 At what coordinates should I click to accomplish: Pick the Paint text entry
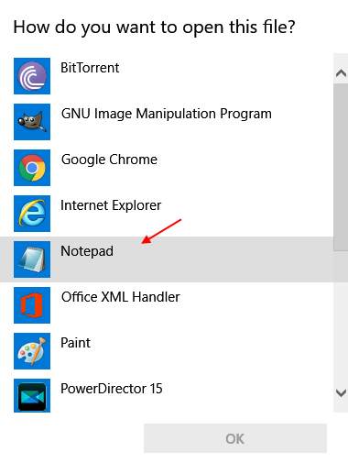click(x=75, y=343)
